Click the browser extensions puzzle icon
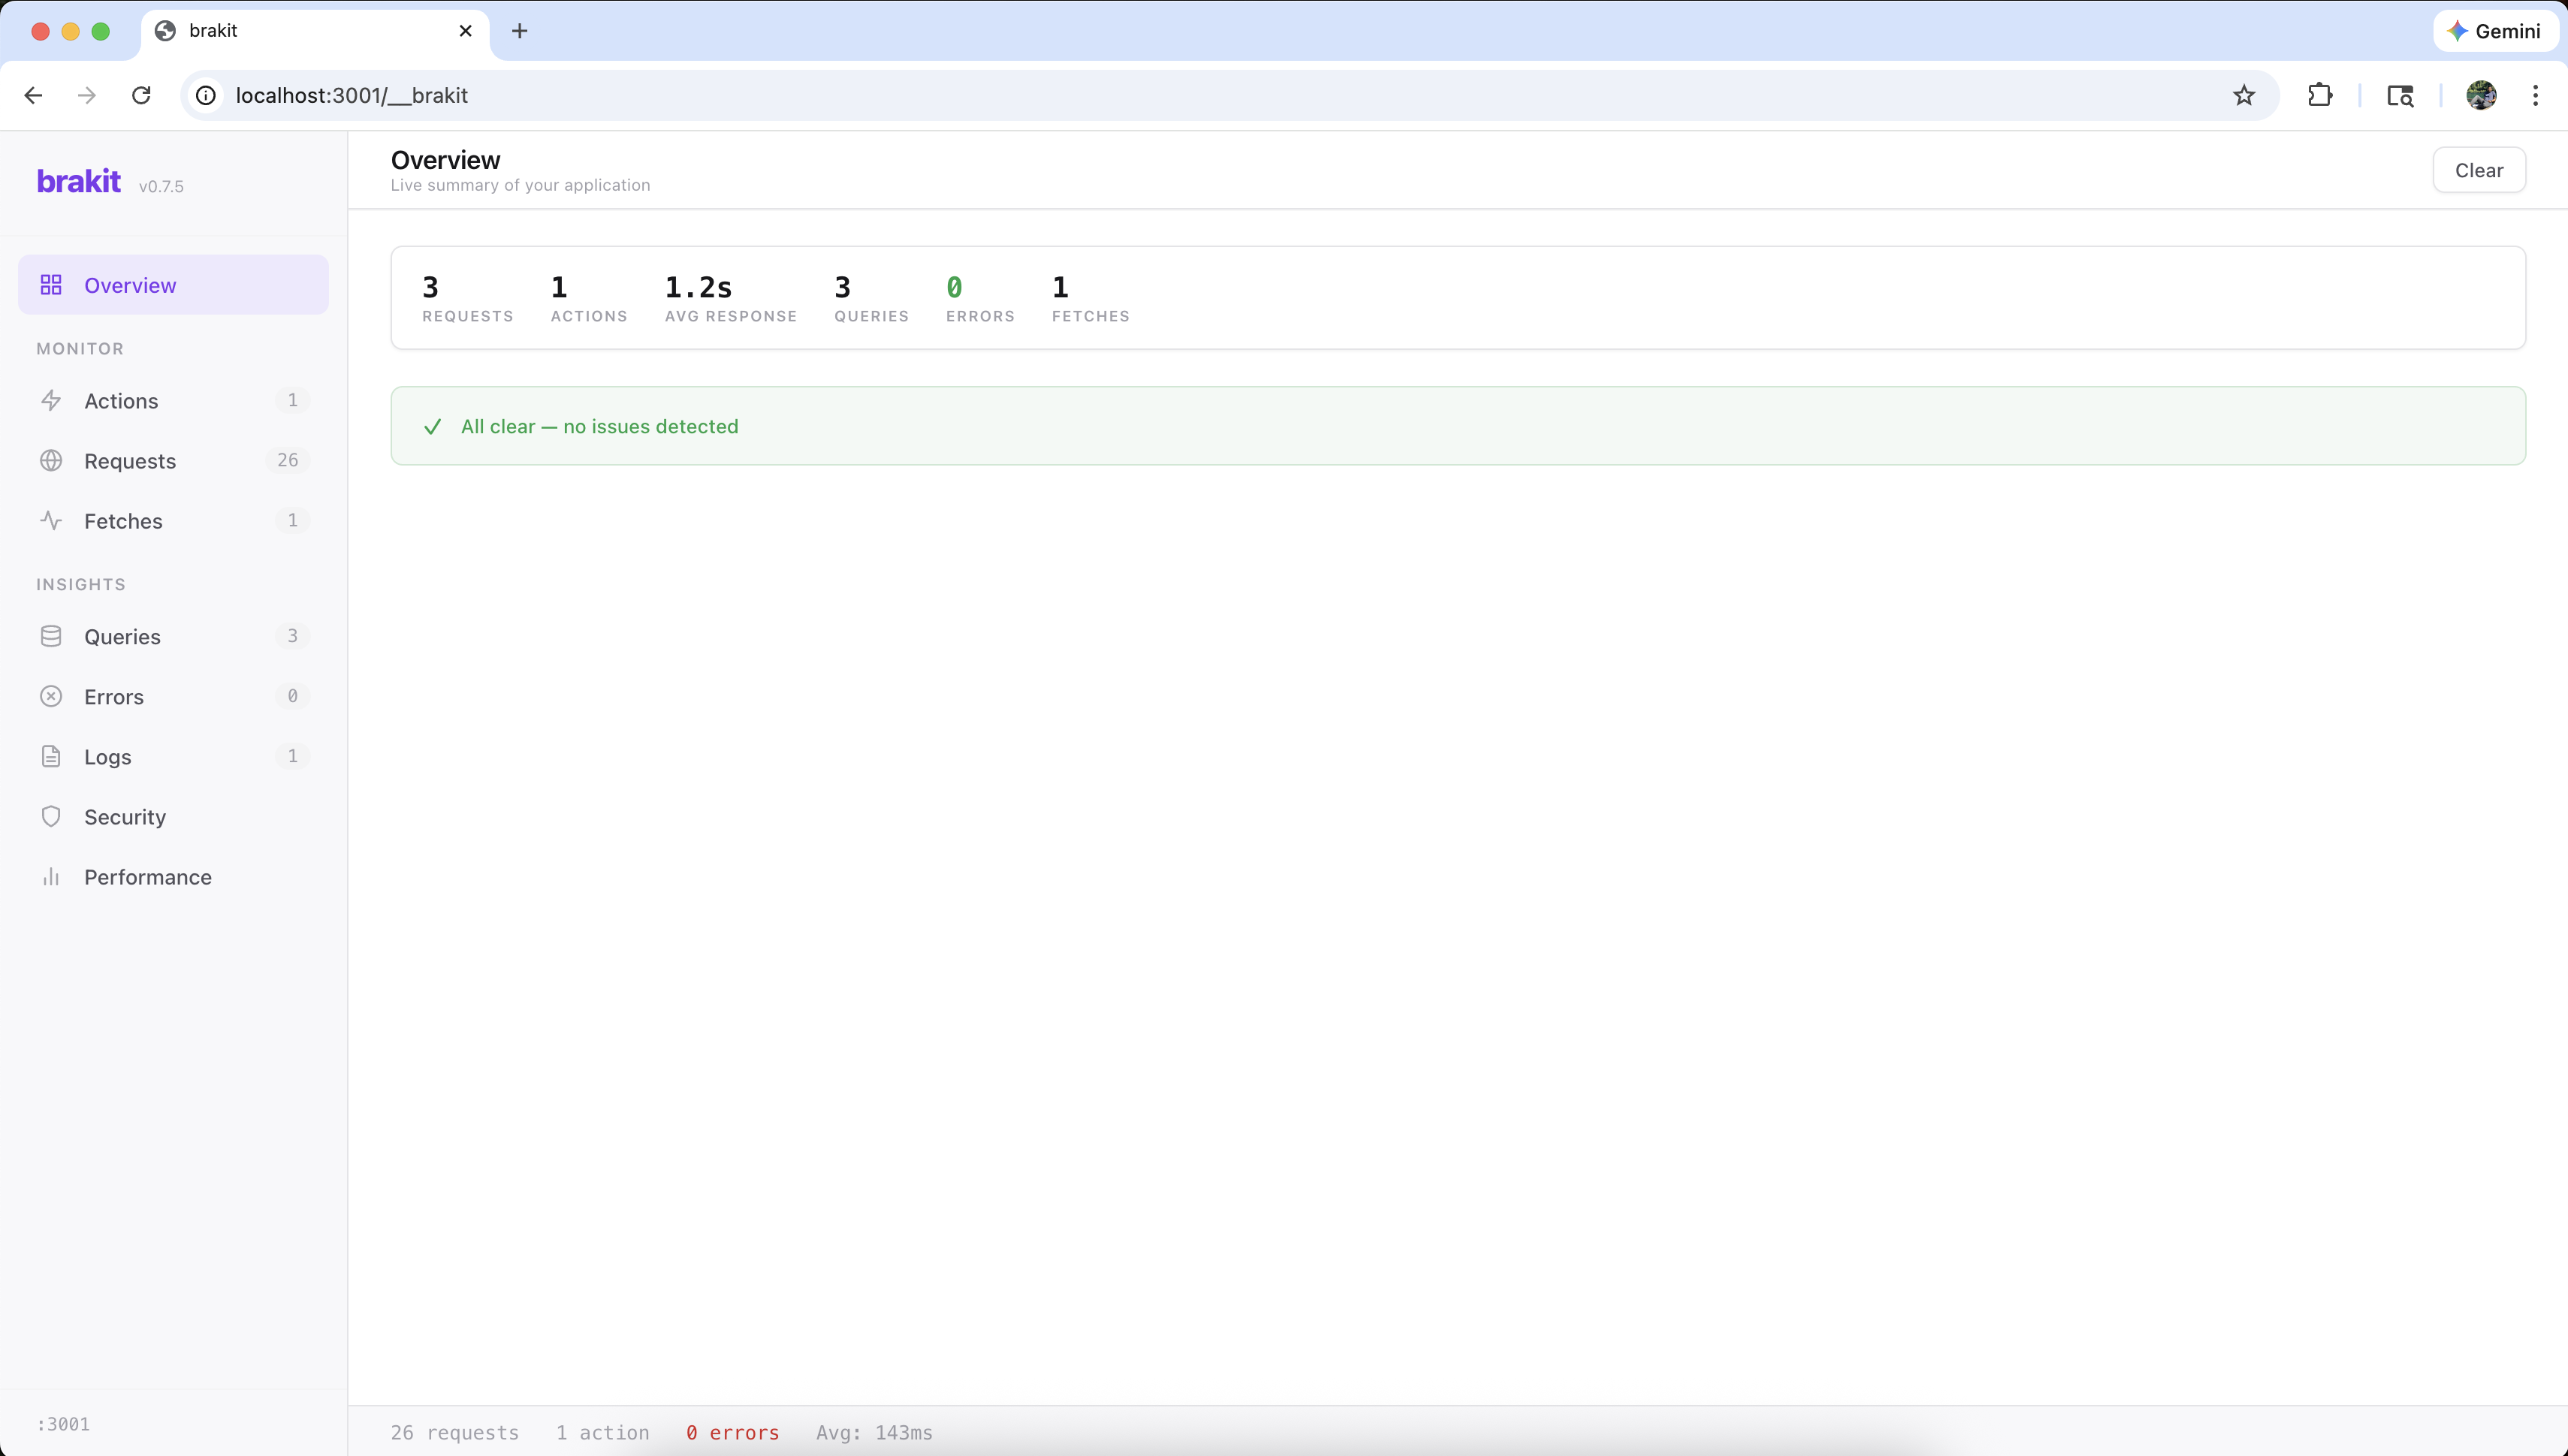2568x1456 pixels. click(2320, 95)
